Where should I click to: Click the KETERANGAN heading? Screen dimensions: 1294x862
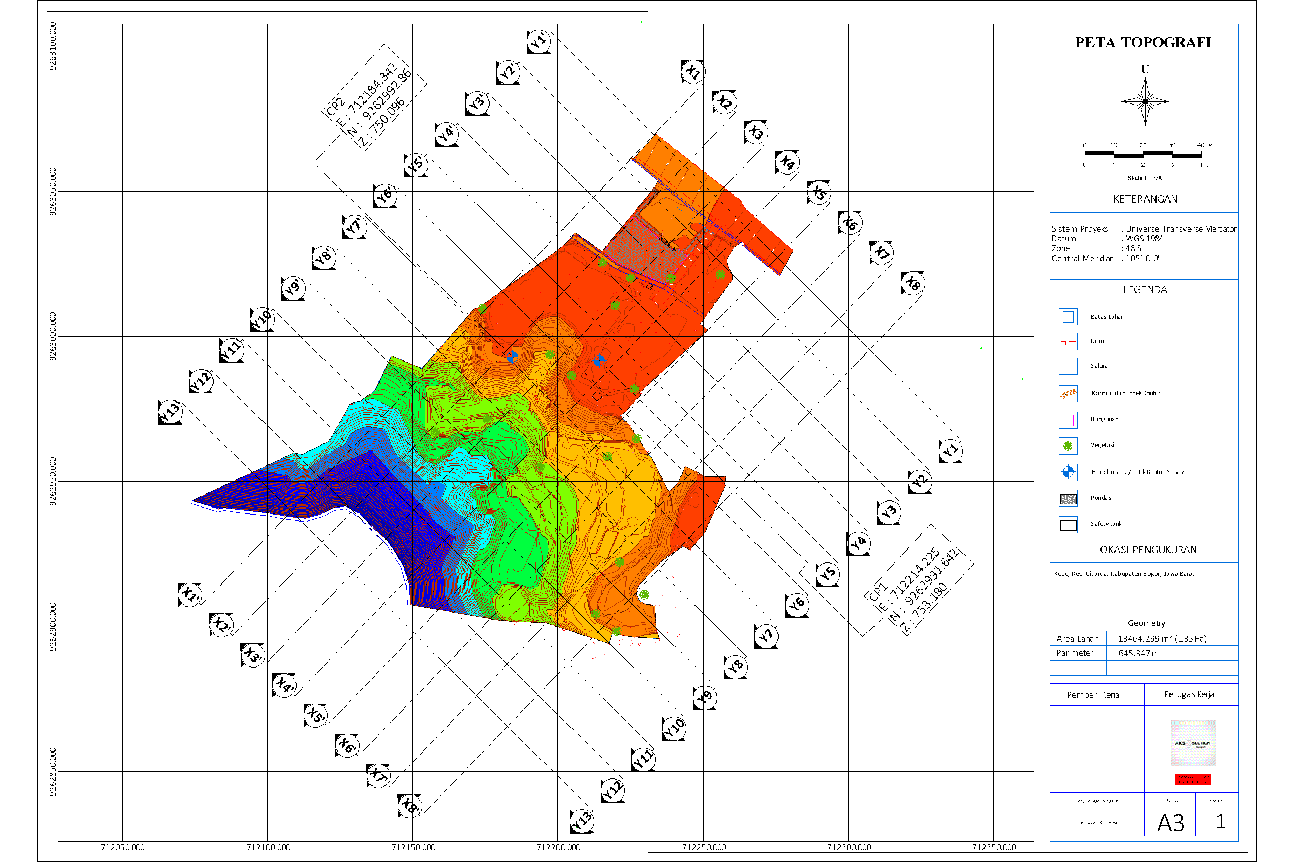click(1145, 199)
